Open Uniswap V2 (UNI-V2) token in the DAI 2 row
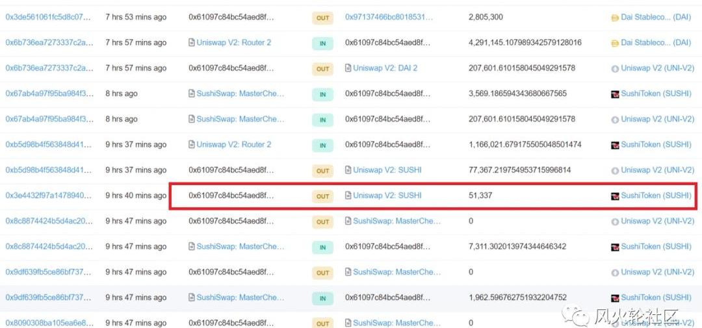This screenshot has height=328, width=702. pos(658,68)
